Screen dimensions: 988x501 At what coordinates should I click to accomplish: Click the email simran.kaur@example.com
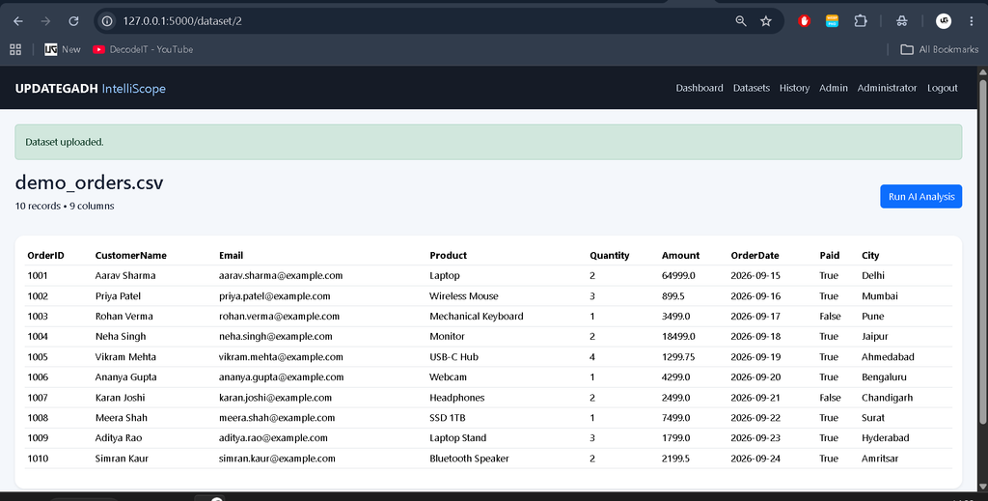coord(277,459)
